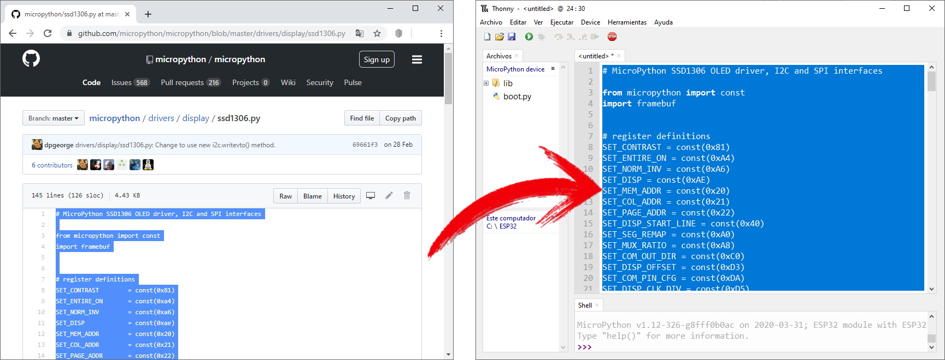Click the drivers breadcrumb link

pos(161,118)
